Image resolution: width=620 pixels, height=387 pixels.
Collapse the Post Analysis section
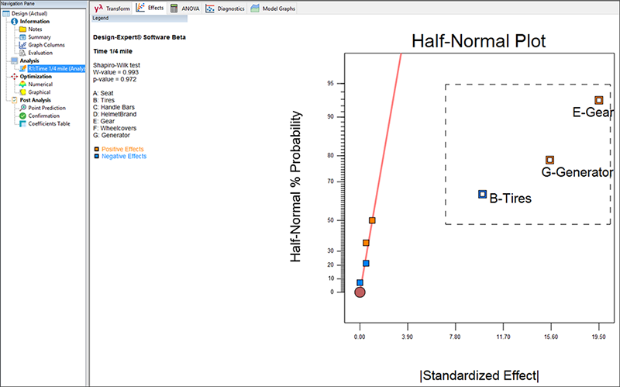coord(14,100)
